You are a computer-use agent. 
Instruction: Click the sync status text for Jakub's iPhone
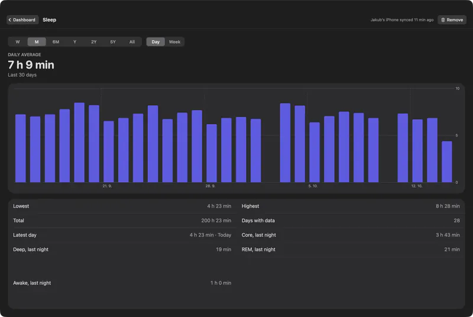pos(402,20)
